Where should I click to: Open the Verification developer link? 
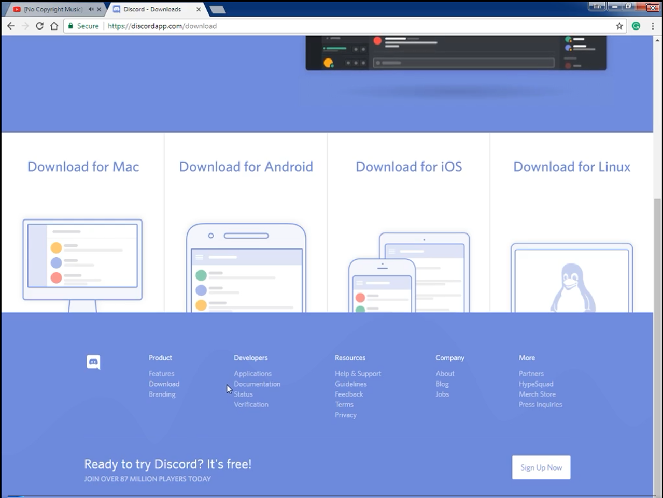(x=251, y=404)
